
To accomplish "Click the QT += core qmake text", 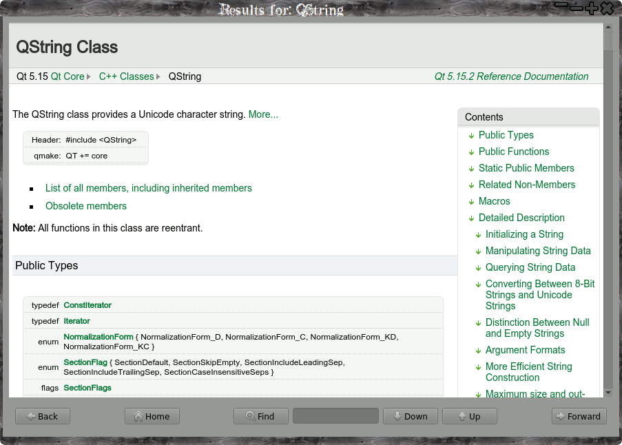I will [87, 156].
